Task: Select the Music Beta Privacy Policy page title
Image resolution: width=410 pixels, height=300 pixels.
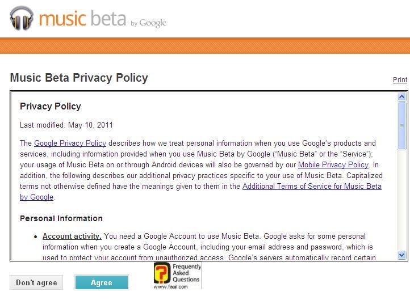Action: 79,78
